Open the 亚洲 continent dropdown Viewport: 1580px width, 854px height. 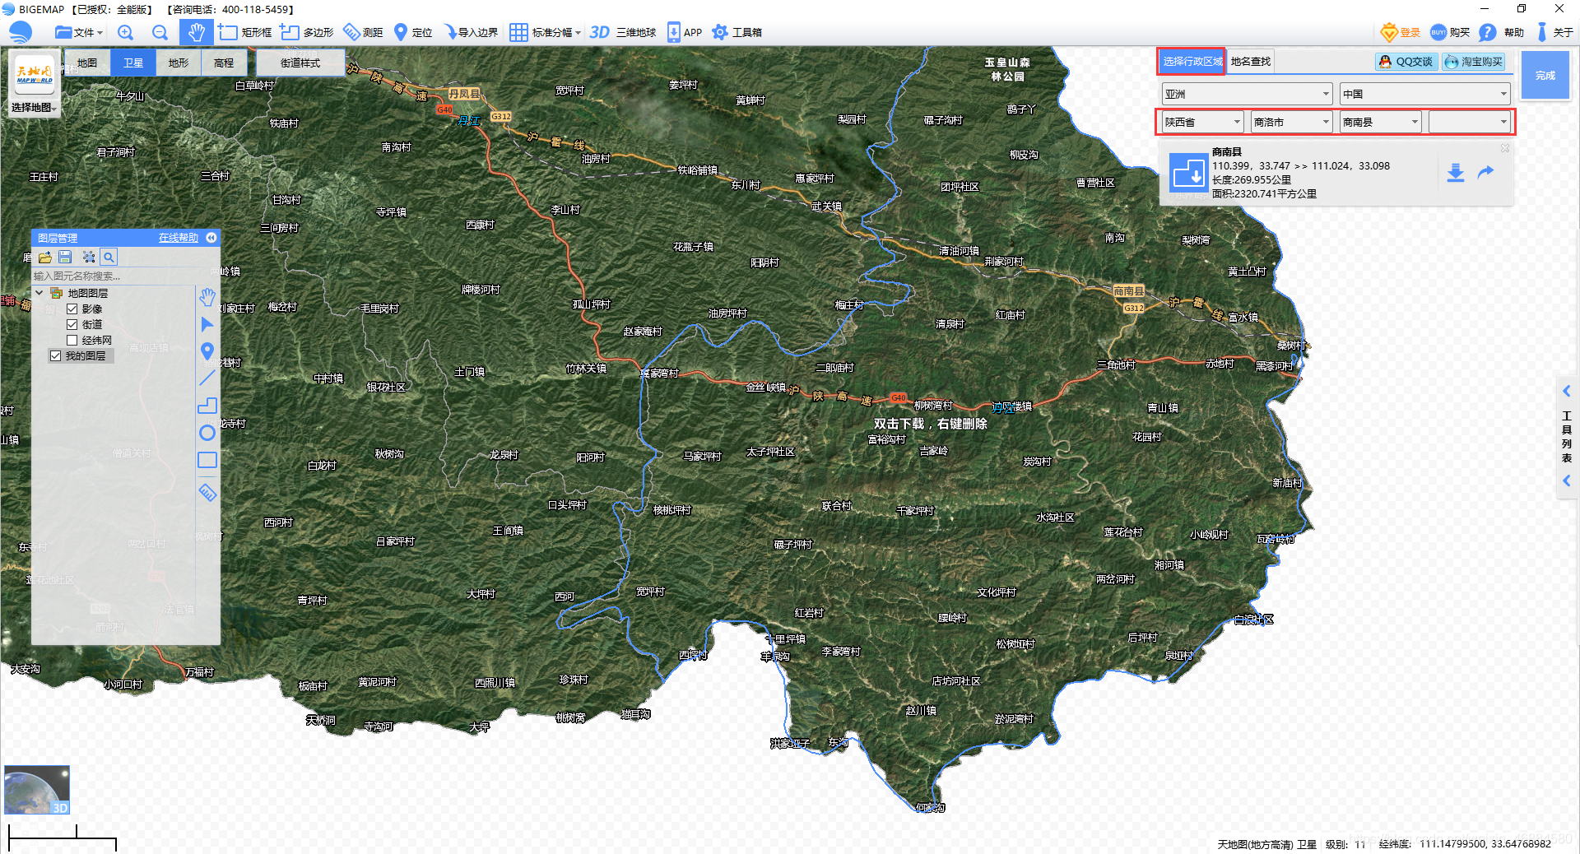pyautogui.click(x=1247, y=94)
